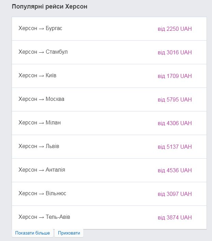Open the Херсон → Тель-Авів flight route
212x241 pixels.
pos(44,217)
